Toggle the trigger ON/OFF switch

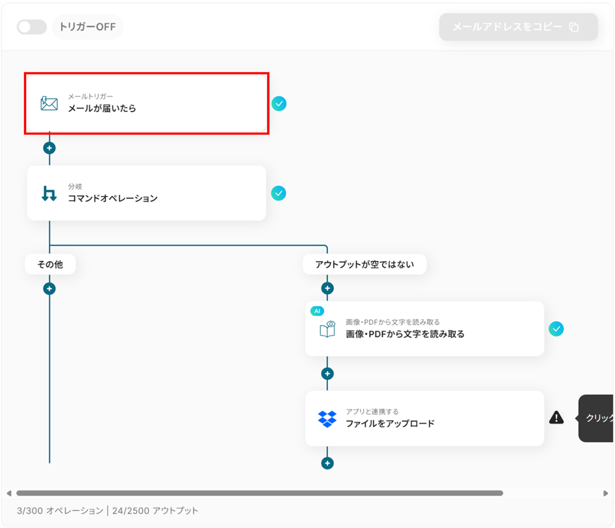(32, 27)
